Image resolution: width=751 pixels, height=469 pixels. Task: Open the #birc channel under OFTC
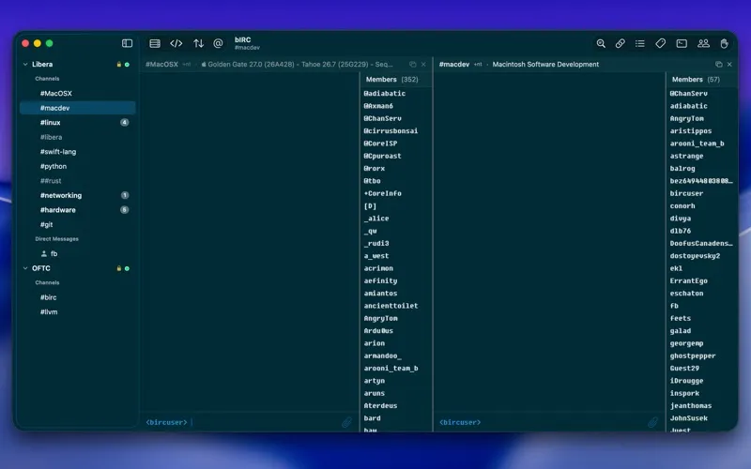78,297
